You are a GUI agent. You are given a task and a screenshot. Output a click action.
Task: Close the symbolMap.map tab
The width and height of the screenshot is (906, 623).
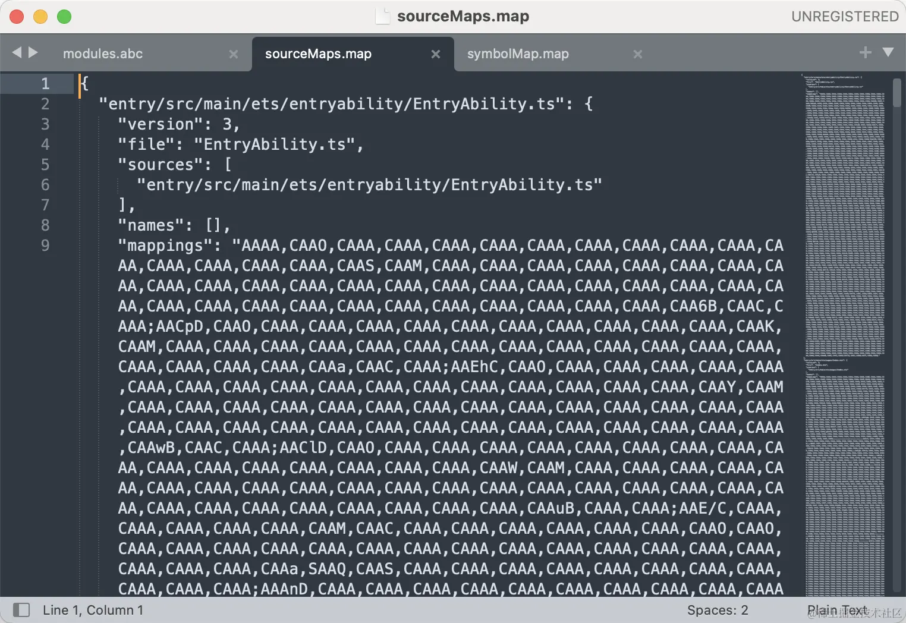tap(638, 54)
